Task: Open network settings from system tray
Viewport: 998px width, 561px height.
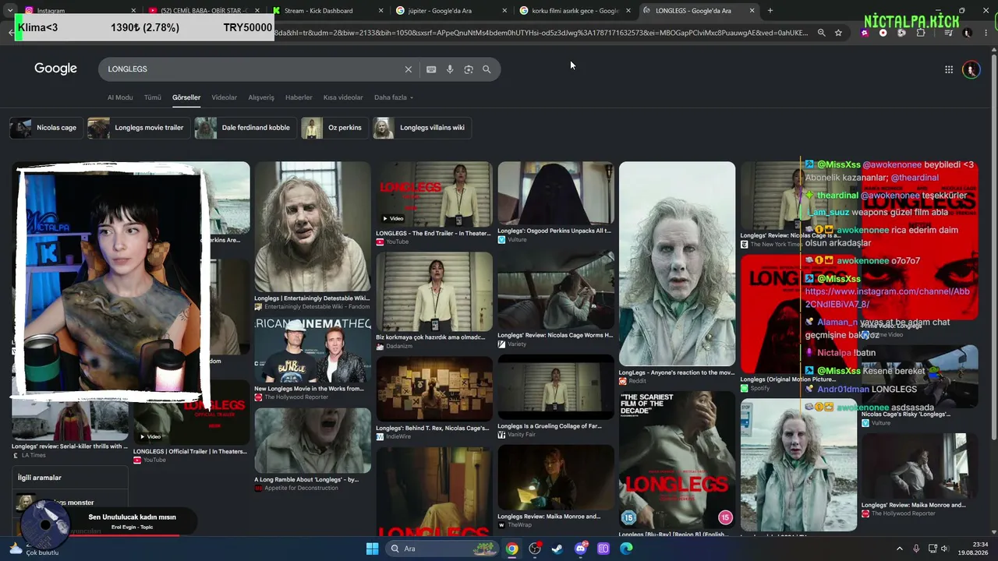Action: pos(932,549)
